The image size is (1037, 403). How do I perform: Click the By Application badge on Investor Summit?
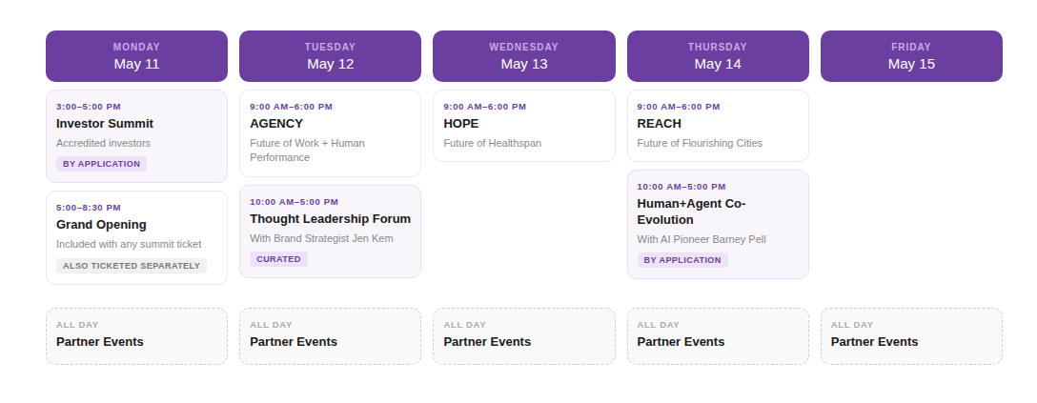[x=101, y=164]
